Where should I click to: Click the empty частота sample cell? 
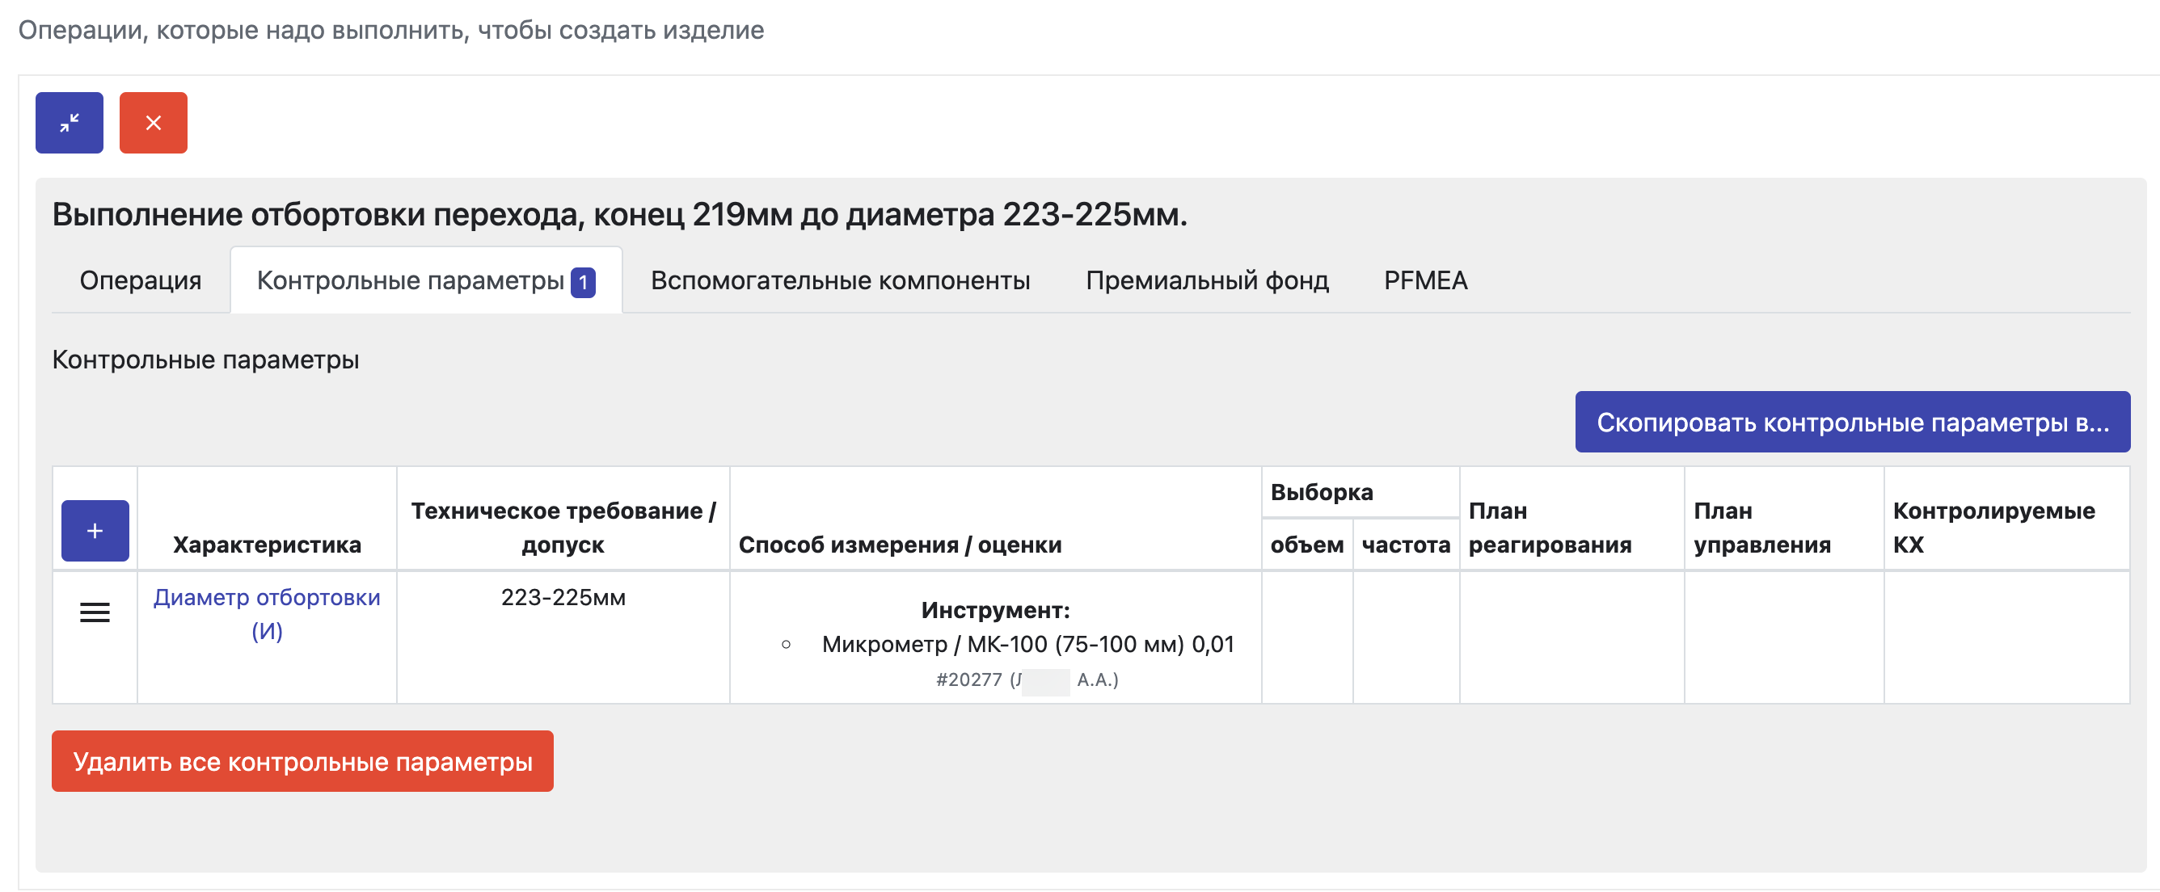[1406, 637]
